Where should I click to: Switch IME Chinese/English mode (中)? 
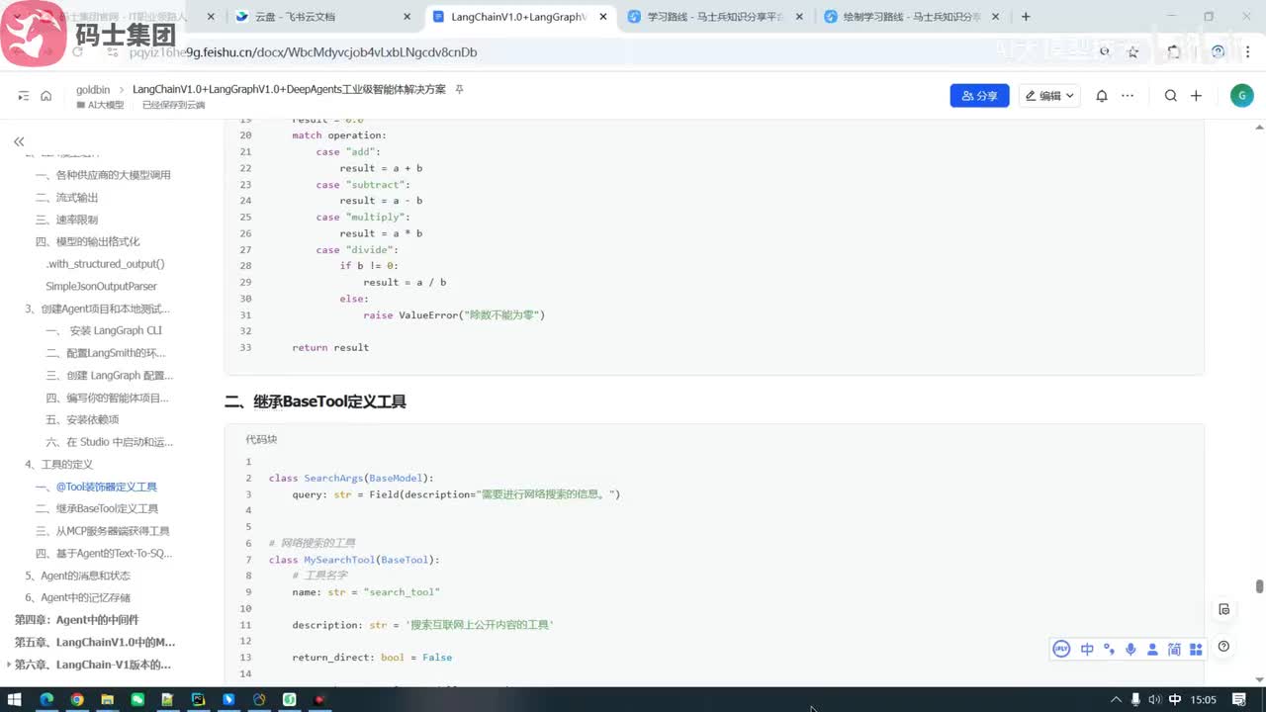click(x=1087, y=650)
